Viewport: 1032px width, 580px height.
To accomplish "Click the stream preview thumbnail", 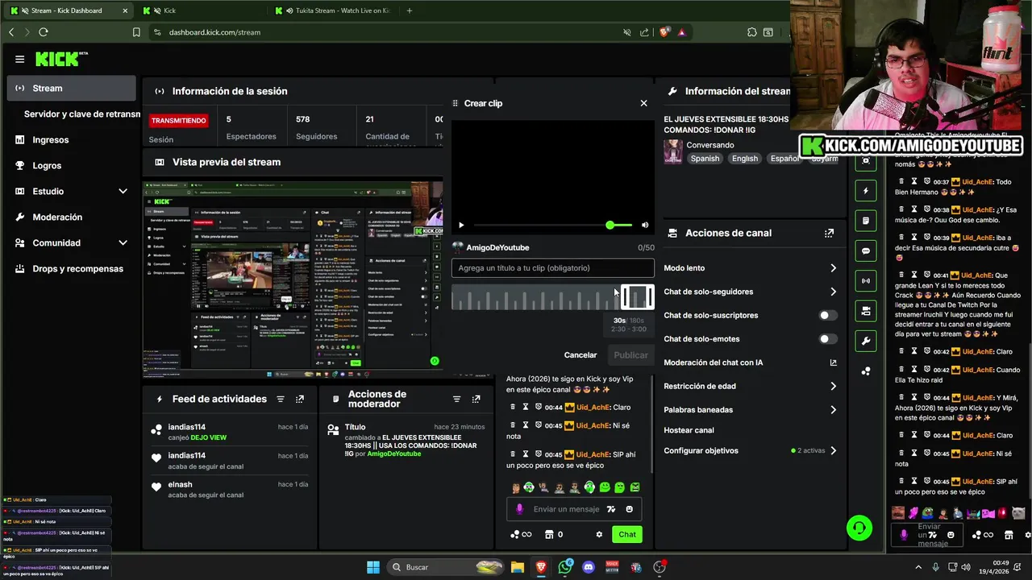I will pos(293,276).
